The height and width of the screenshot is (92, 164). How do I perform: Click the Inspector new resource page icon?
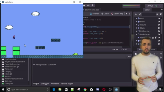136,54
